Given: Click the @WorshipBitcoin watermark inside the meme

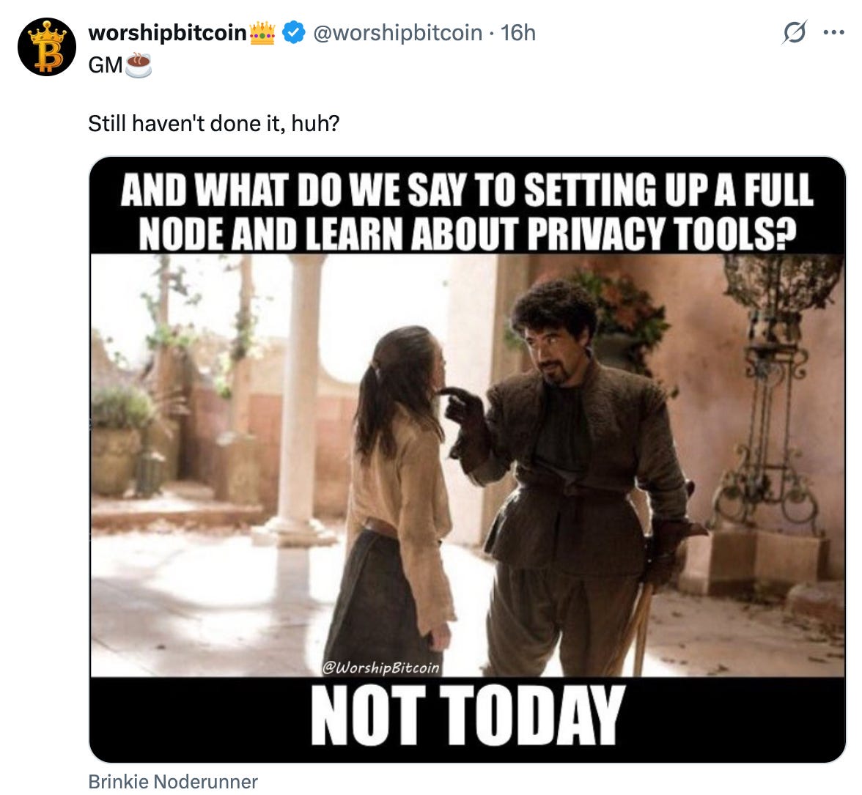Looking at the screenshot, I should [x=381, y=667].
